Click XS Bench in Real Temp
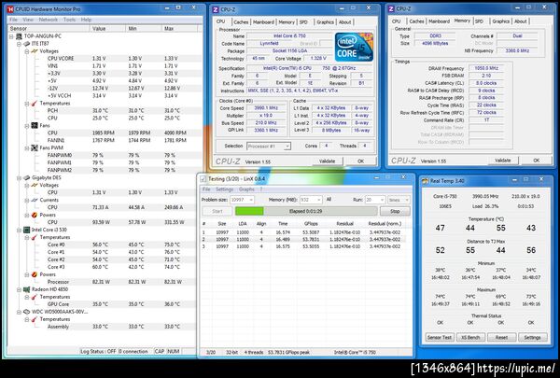This screenshot has width=560, height=378. click(470, 337)
